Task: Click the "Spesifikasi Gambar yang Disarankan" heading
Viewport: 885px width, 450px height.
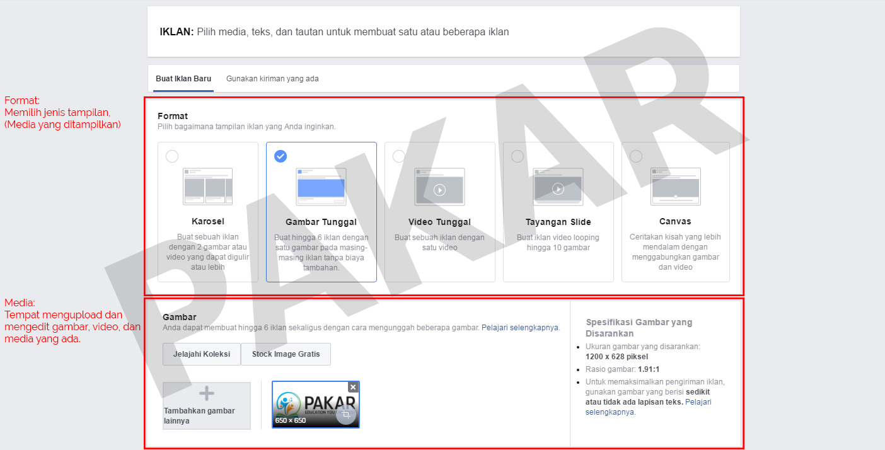Action: (x=639, y=328)
